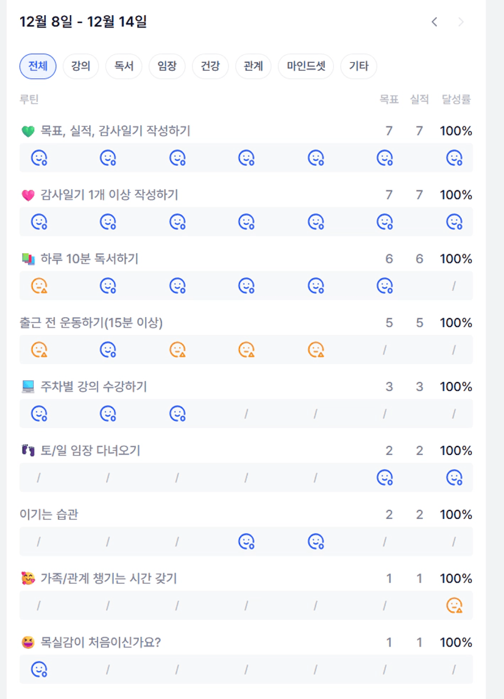Open the 감사일기 1개 이상 작성하기 routine
Image resolution: width=504 pixels, height=699 pixels.
(108, 195)
